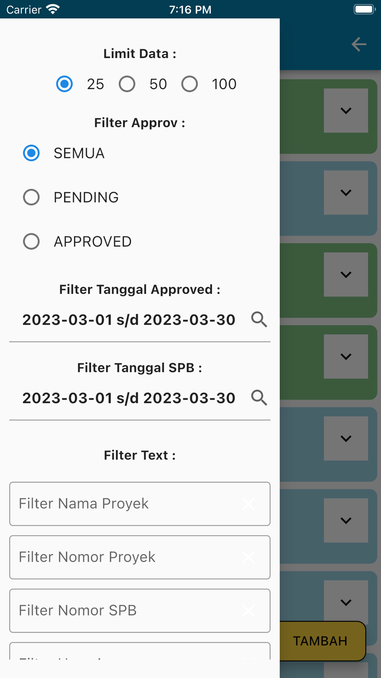This screenshot has width=381, height=678.
Task: Focus the Filter Nomor SPB input
Action: pos(140,611)
